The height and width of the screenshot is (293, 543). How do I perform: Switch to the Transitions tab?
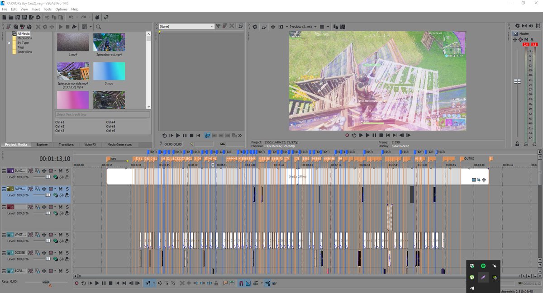[x=66, y=145]
